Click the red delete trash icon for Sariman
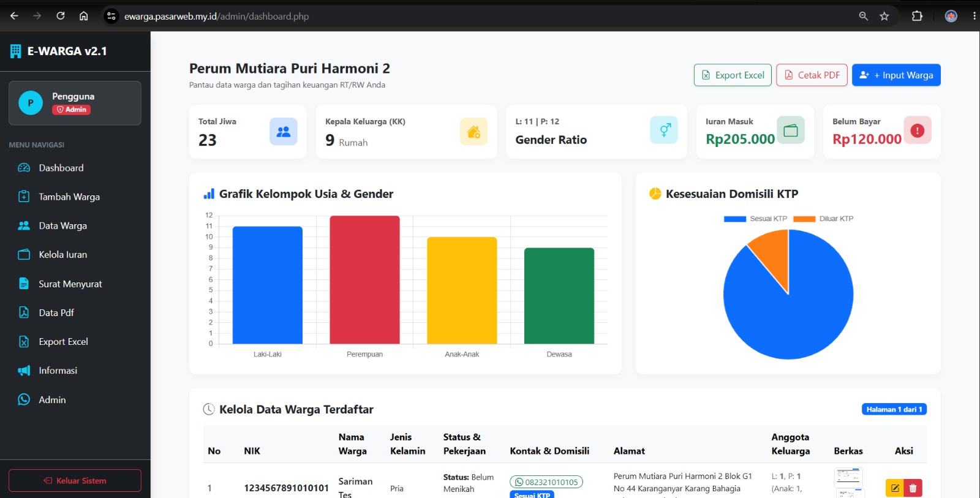 [913, 488]
